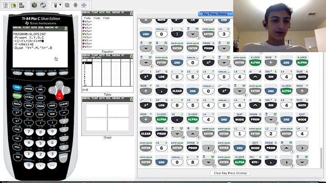Click the ZOOM key under the calculator screen
The width and height of the screenshot is (326, 183).
[40, 74]
